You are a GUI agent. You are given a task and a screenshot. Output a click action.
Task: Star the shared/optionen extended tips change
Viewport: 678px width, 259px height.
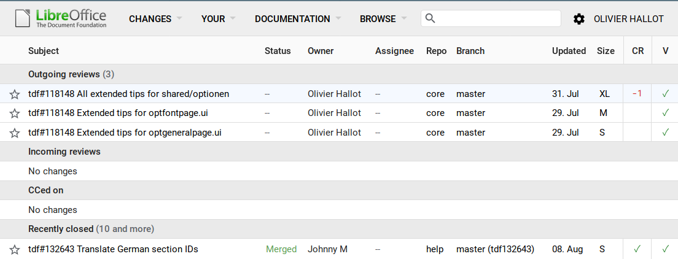coord(15,94)
